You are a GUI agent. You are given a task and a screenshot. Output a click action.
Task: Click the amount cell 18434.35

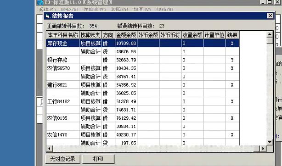(x=126, y=68)
